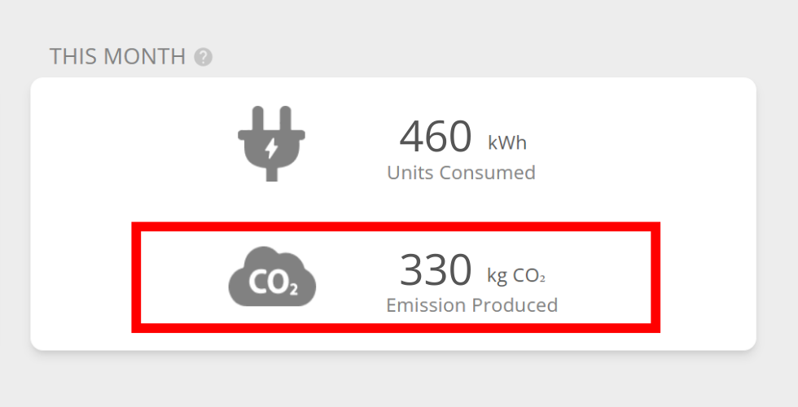Click the kWh unit label
The height and width of the screenshot is (407, 798).
pyautogui.click(x=507, y=144)
